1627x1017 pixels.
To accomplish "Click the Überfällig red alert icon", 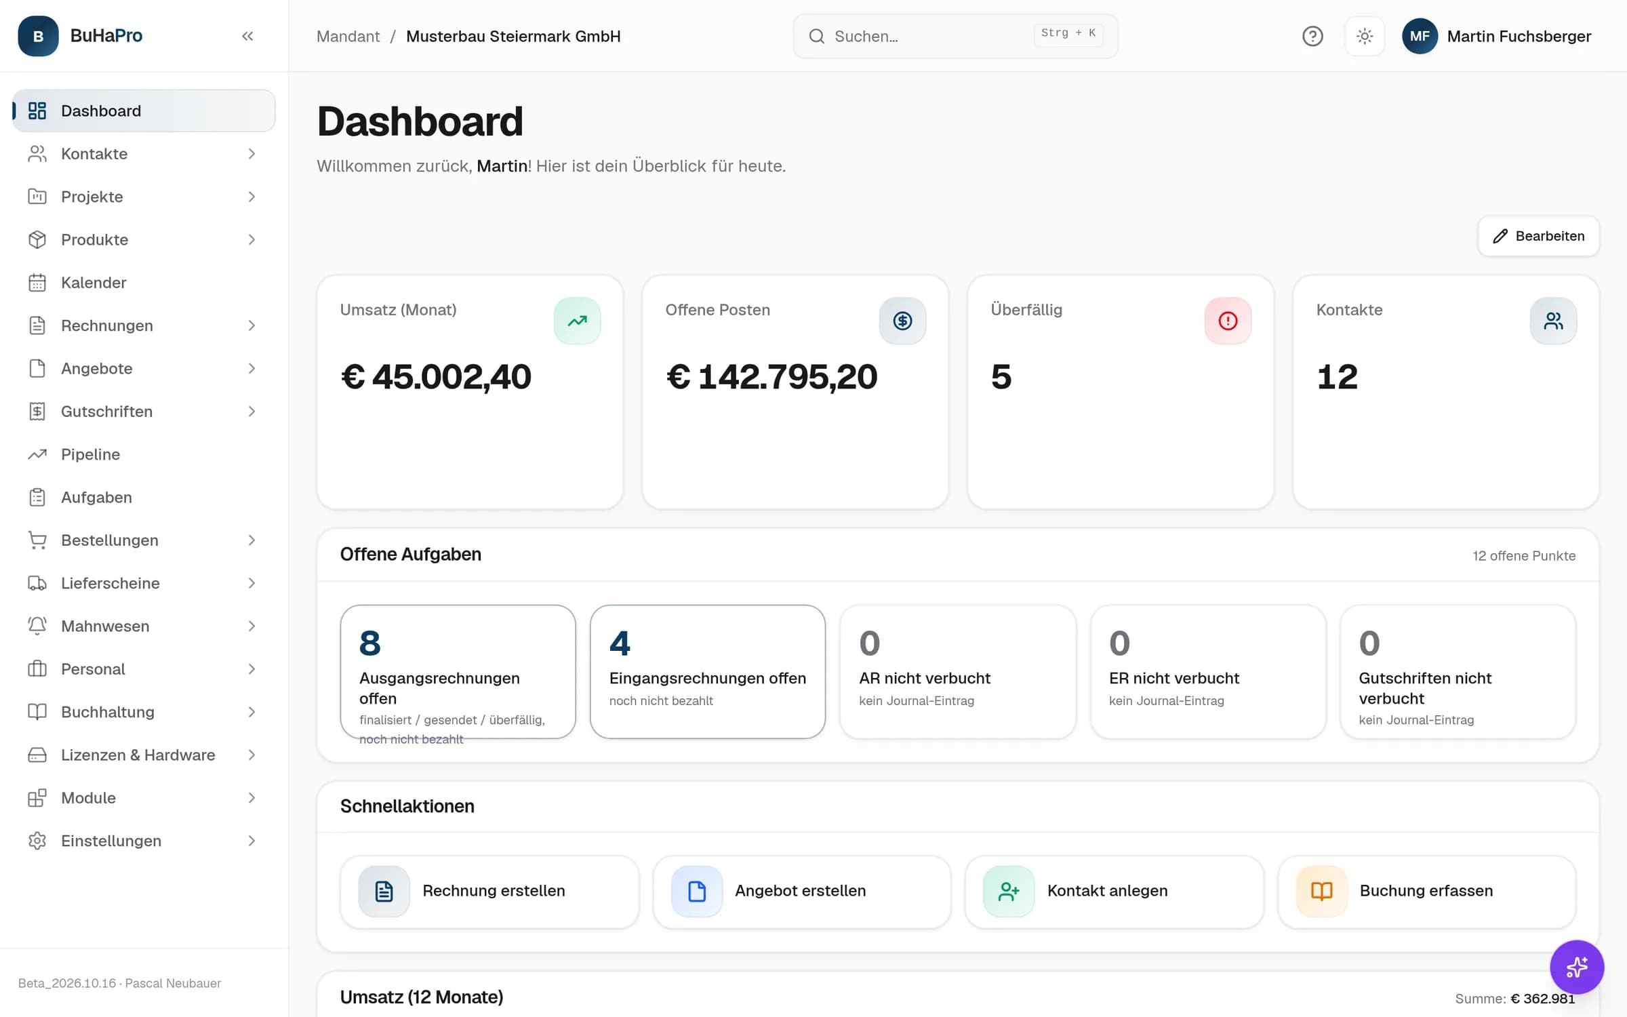I will (1228, 321).
